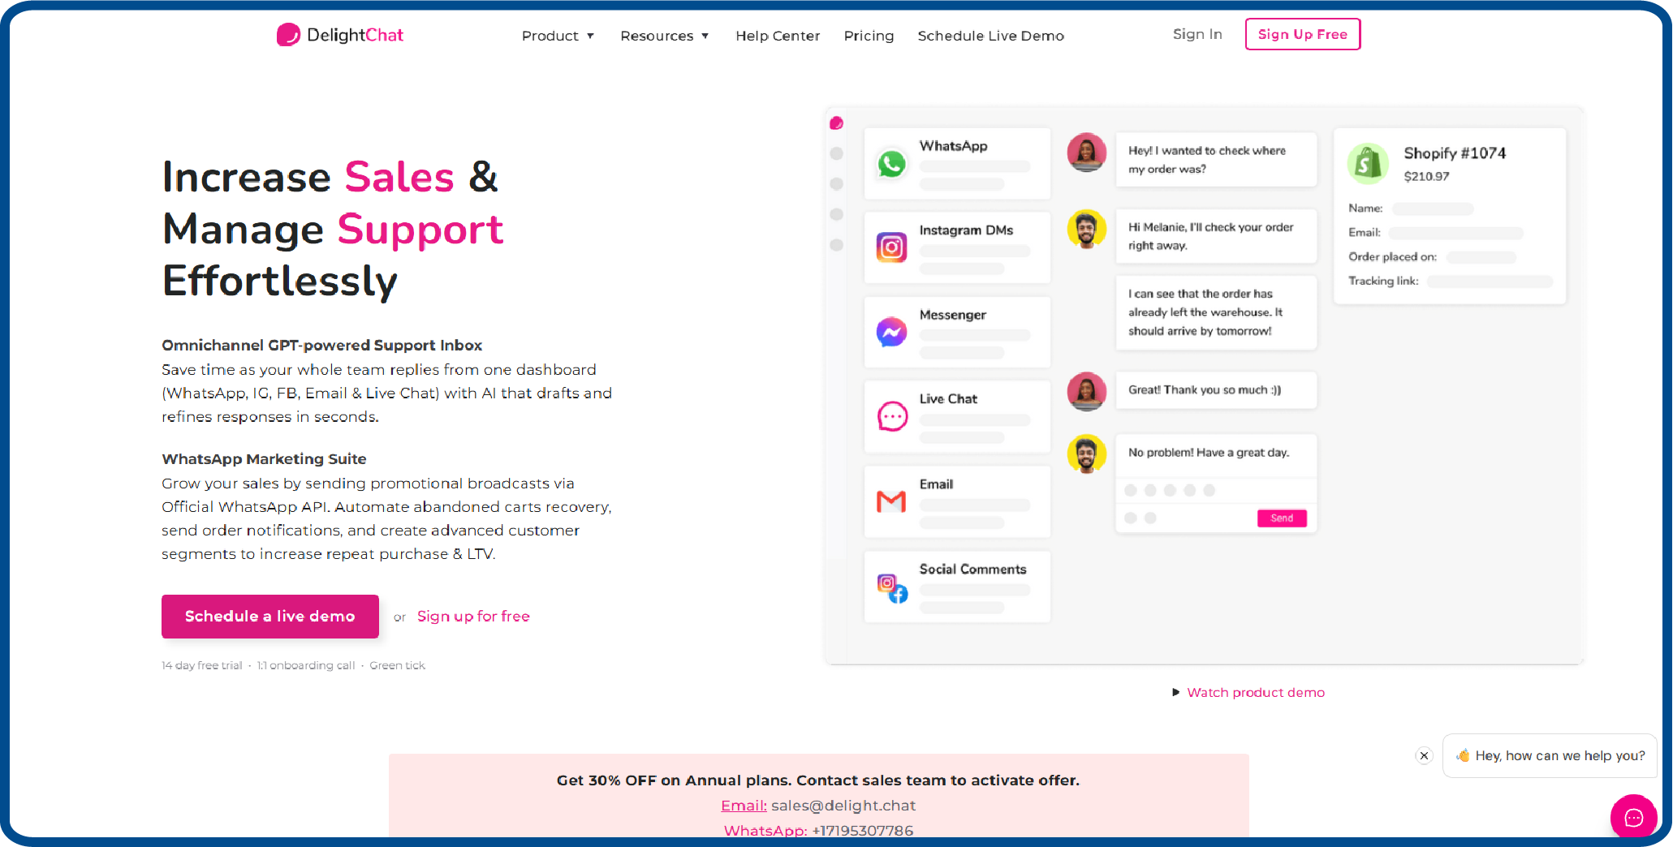The height and width of the screenshot is (847, 1673).
Task: Select the Email channel icon
Action: [891, 501]
